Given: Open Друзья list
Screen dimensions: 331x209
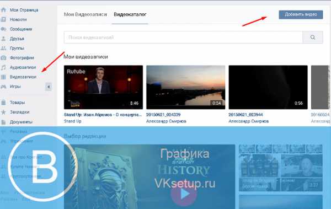Looking at the screenshot, I should pyautogui.click(x=17, y=39).
